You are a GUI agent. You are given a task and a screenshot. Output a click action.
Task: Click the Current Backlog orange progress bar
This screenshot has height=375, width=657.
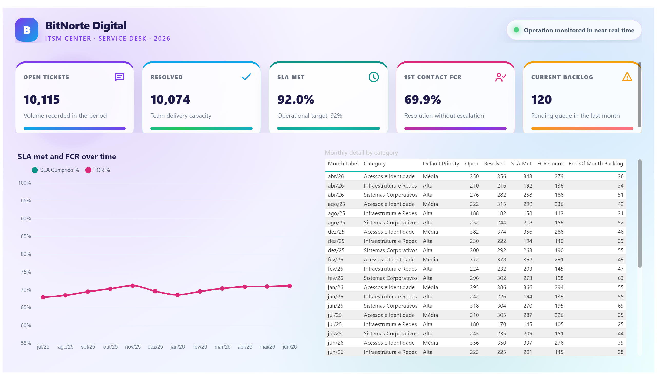tap(582, 128)
